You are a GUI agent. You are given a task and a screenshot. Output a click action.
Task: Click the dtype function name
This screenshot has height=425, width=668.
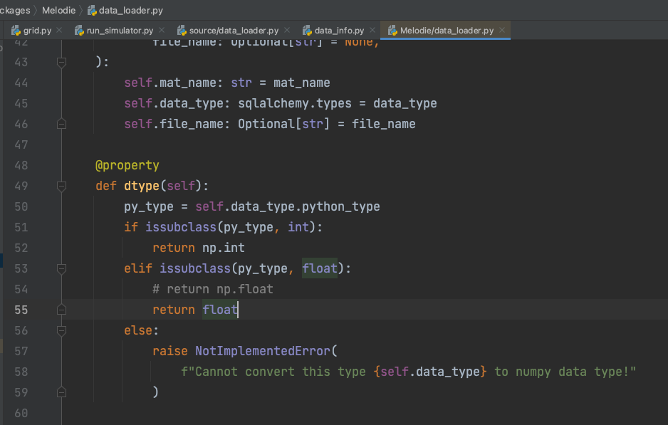(142, 186)
